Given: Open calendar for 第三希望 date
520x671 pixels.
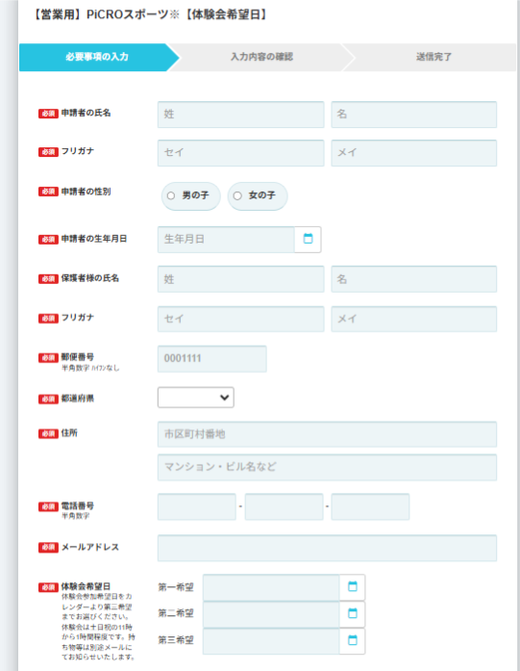Looking at the screenshot, I should (x=352, y=641).
